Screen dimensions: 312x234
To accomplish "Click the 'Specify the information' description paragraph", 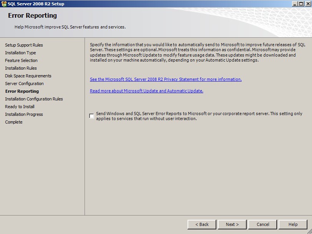I will 197,52.
